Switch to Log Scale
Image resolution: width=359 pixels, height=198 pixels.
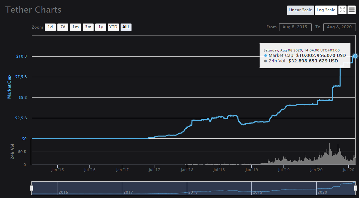coord(326,10)
